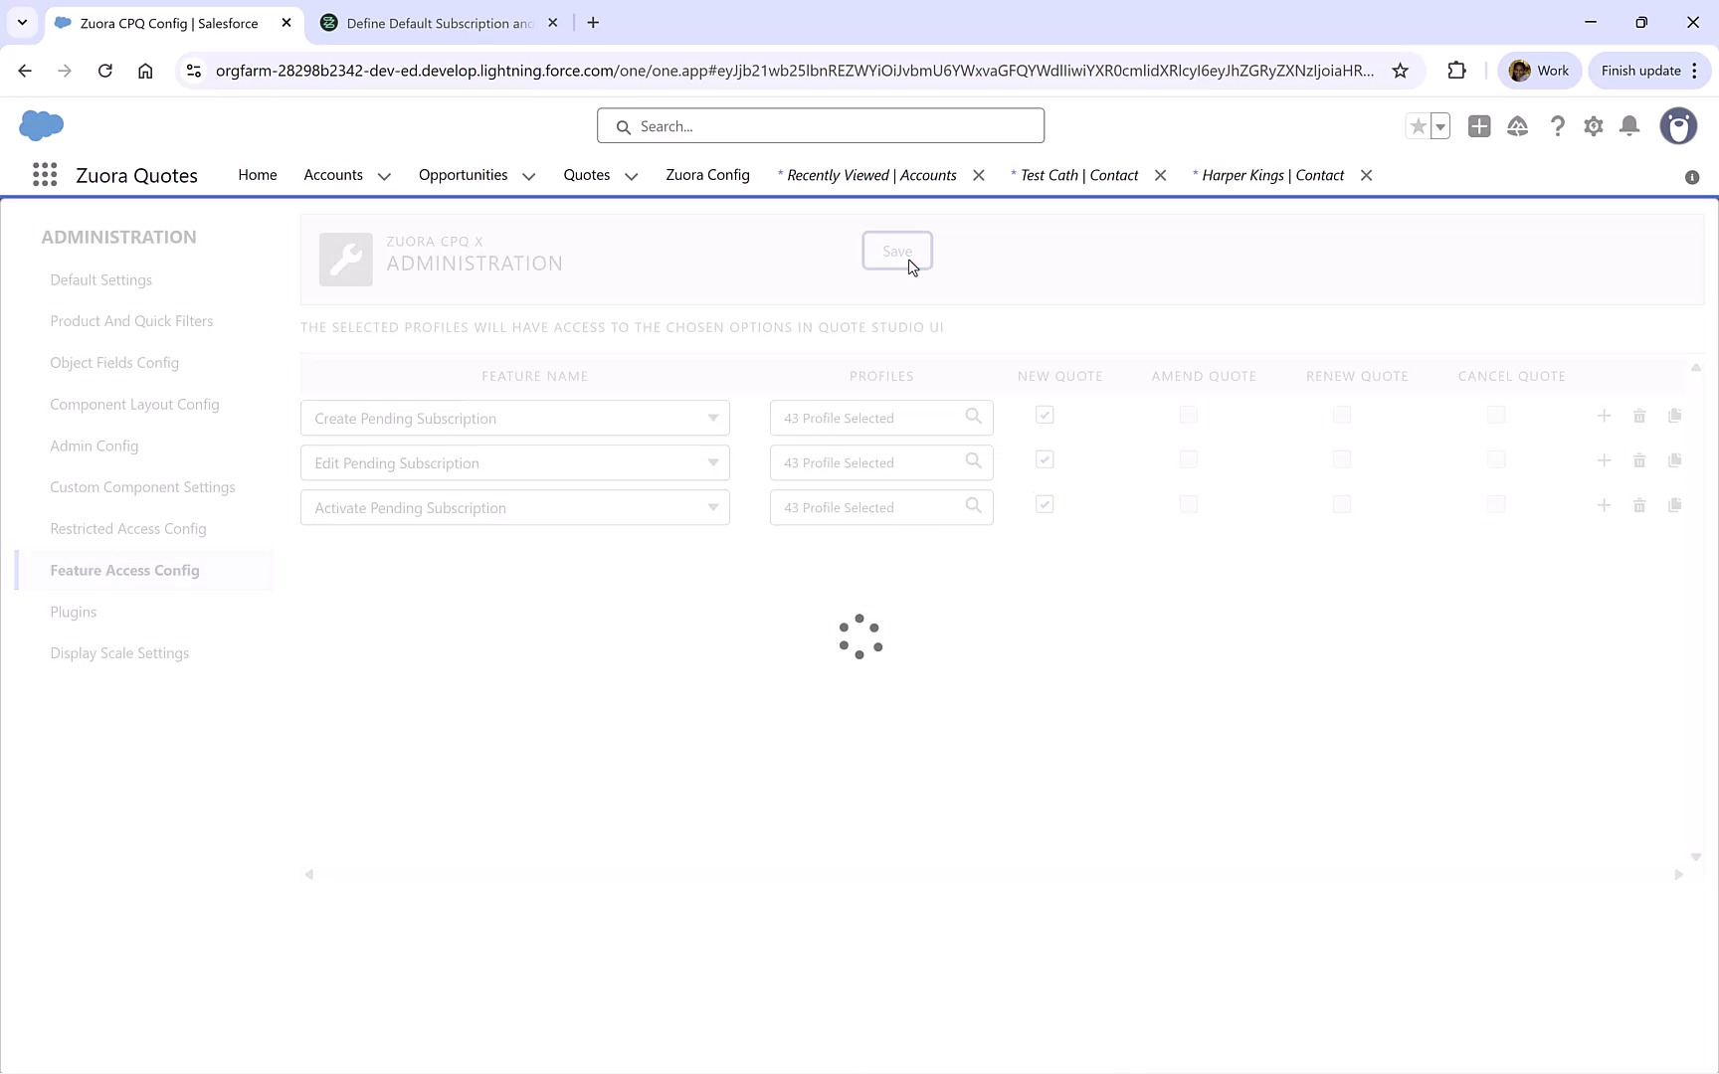This screenshot has height=1074, width=1719.
Task: Enable New Quote for Edit Pending Subscription
Action: (x=1045, y=459)
